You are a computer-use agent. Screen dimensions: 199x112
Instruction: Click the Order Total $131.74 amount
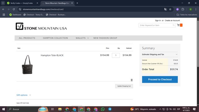[x=174, y=69]
